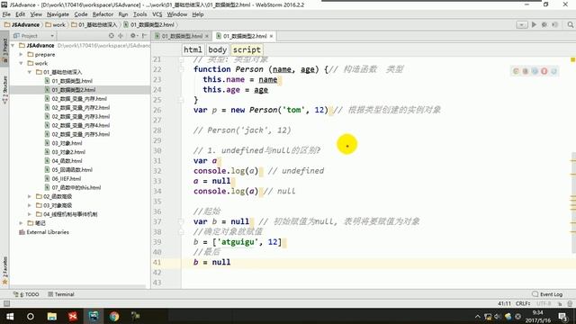Switch to first 01_ html editor tab
Screen dimensions: 576x324
point(182,36)
